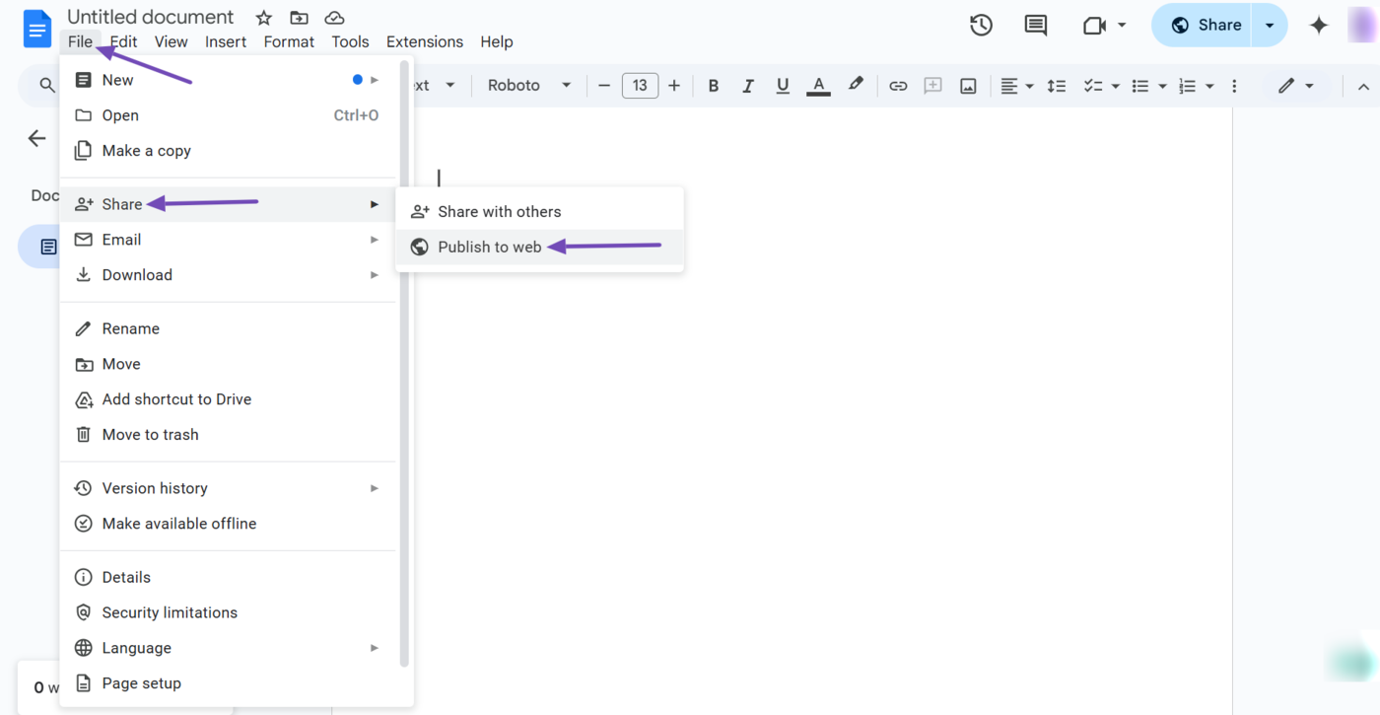Select the highlight color pen icon
Screen dimensions: 1380x715
(856, 85)
